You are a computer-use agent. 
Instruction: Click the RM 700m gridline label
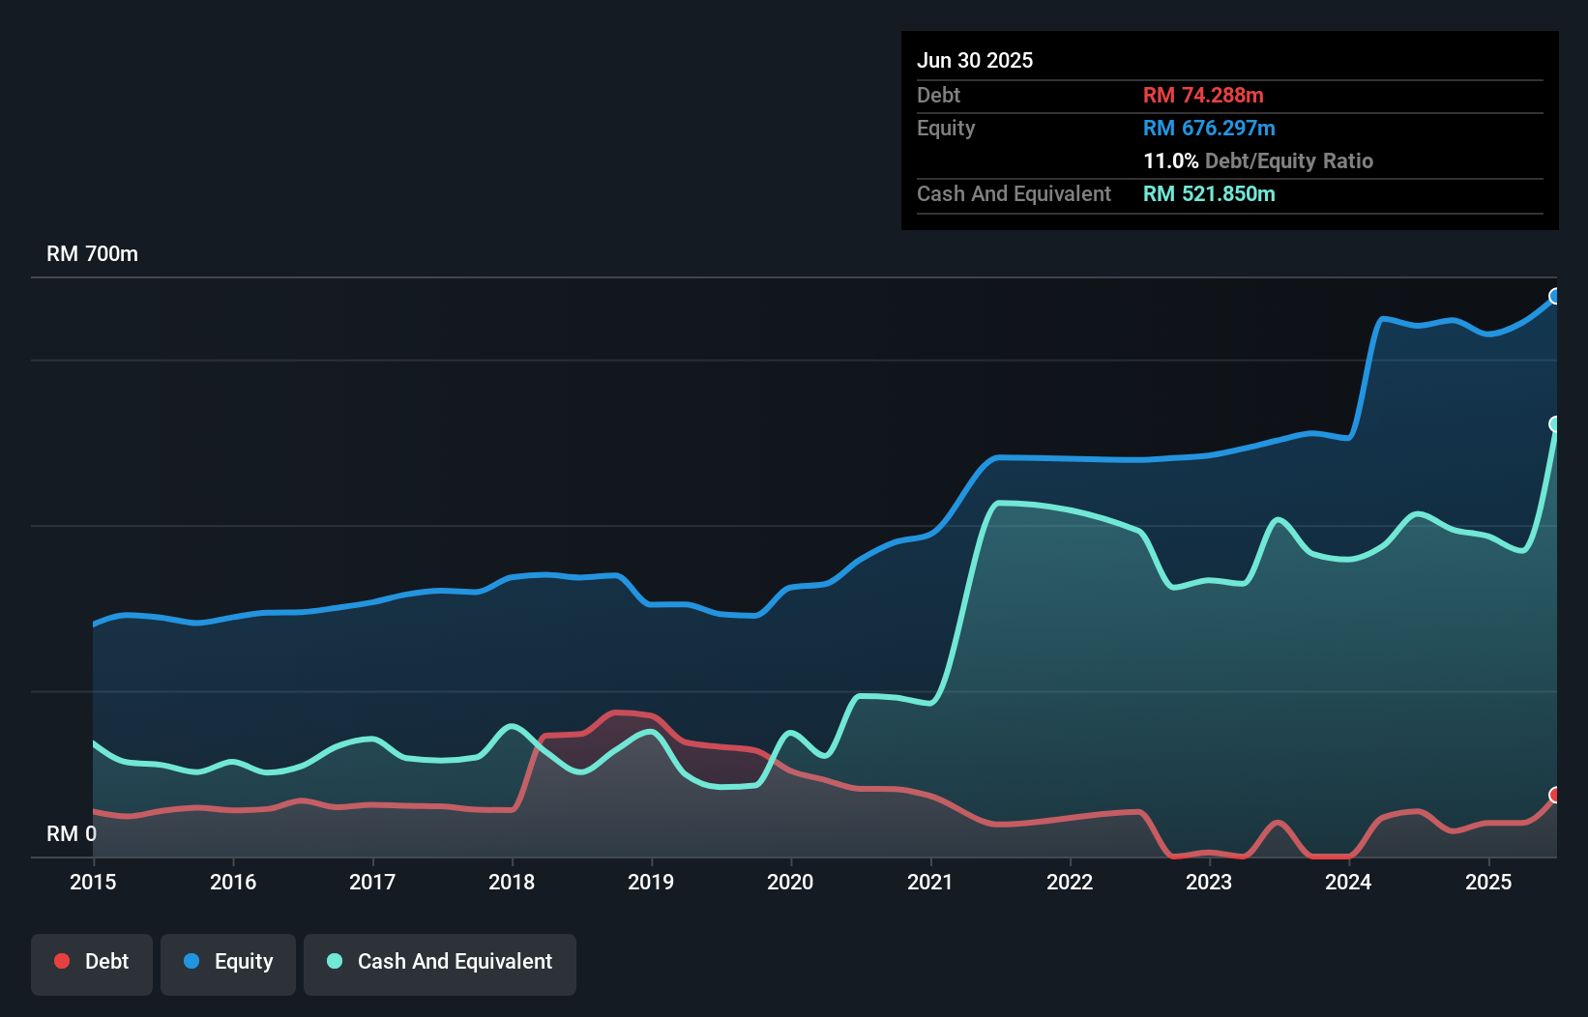tap(92, 253)
